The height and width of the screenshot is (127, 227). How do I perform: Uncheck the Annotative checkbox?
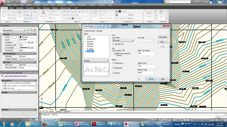pyautogui.click(x=113, y=51)
